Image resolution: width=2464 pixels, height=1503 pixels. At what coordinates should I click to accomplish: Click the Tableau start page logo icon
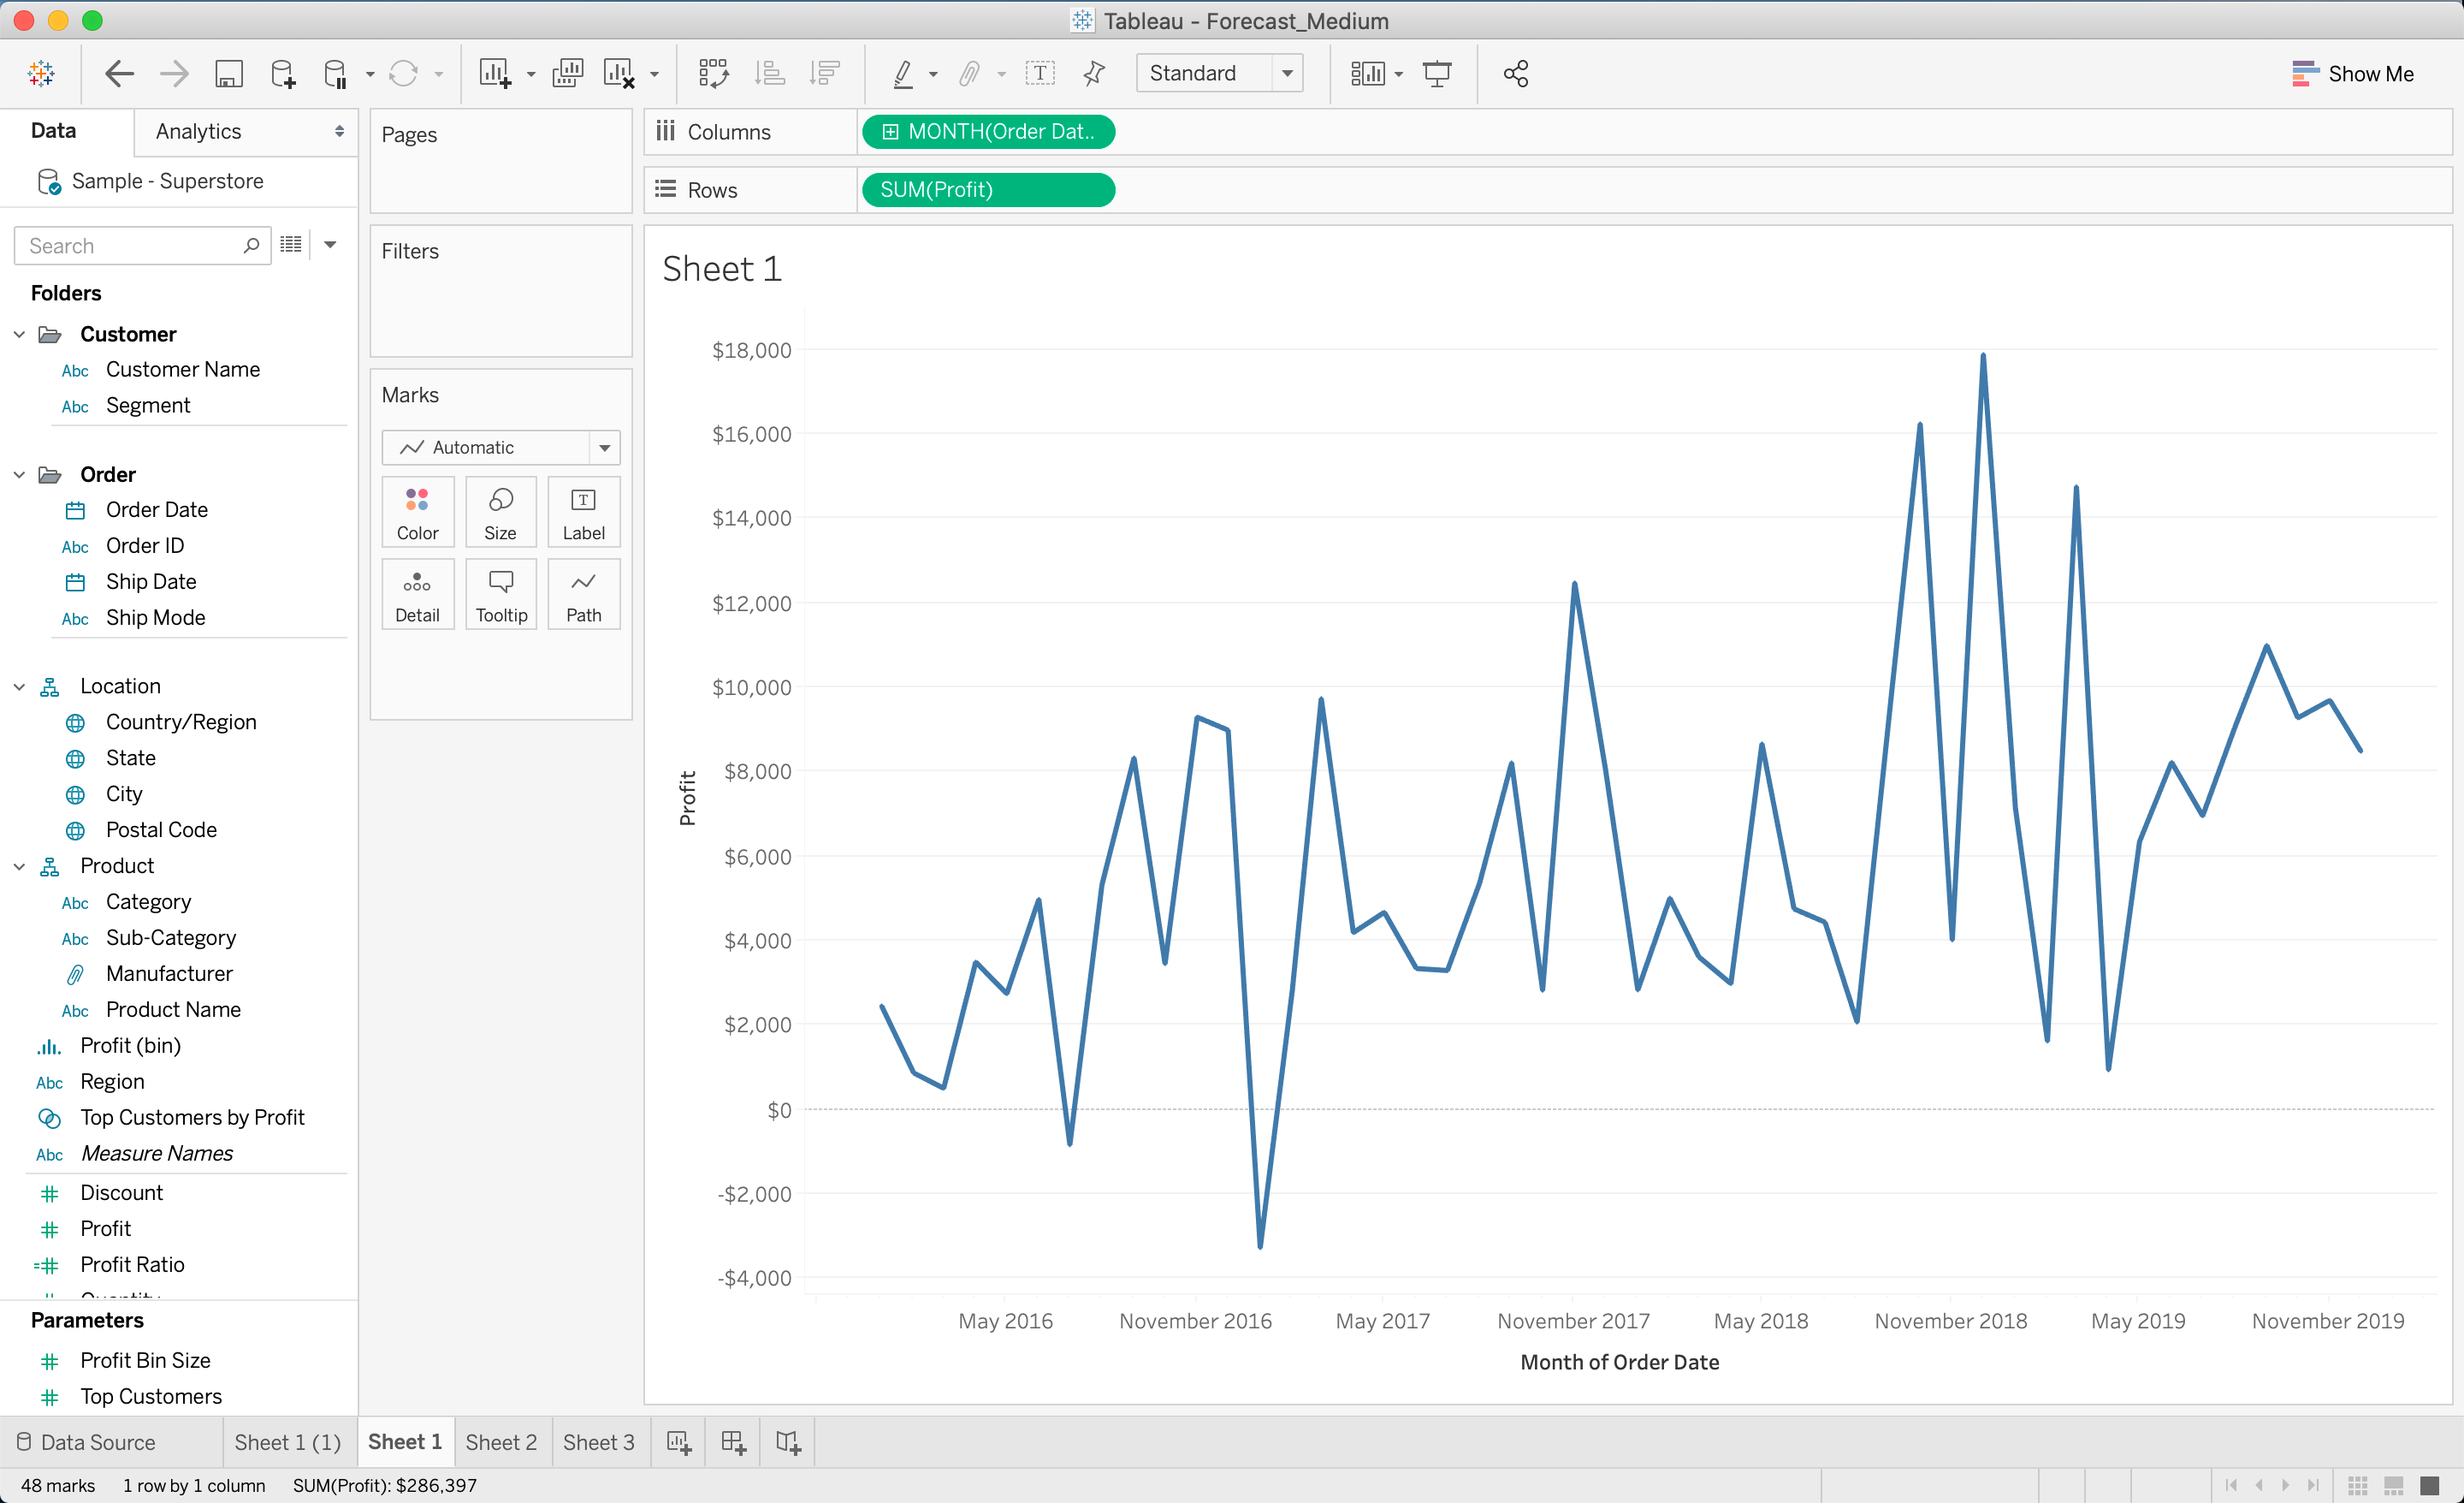(x=41, y=73)
